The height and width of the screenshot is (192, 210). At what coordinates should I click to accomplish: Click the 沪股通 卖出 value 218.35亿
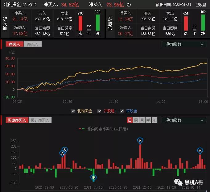[64, 19]
